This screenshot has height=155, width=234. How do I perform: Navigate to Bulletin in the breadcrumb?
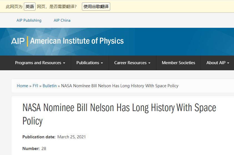pos(50,86)
